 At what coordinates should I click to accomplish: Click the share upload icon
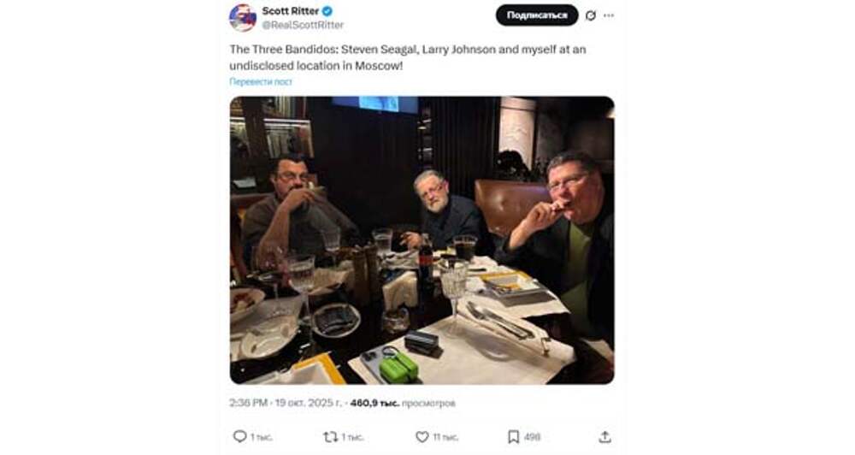(x=604, y=437)
